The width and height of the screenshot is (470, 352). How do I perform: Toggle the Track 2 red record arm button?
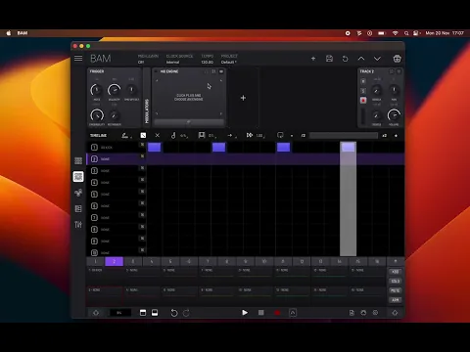tap(363, 100)
